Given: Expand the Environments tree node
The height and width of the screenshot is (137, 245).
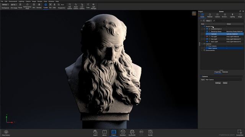Looking at the screenshot, I should [x=202, y=50].
